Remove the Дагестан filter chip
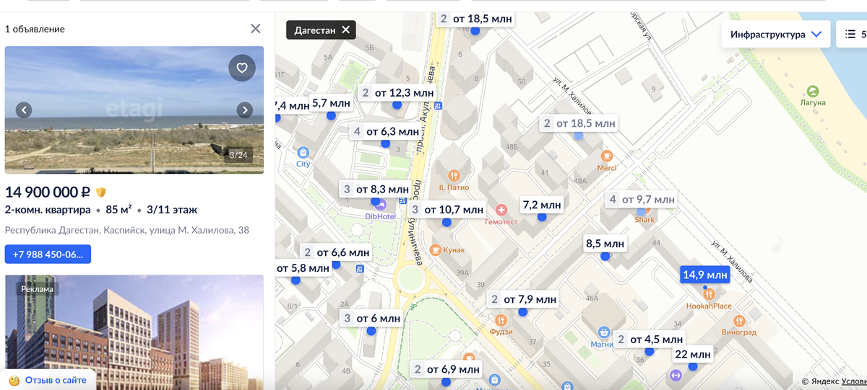 click(x=345, y=30)
